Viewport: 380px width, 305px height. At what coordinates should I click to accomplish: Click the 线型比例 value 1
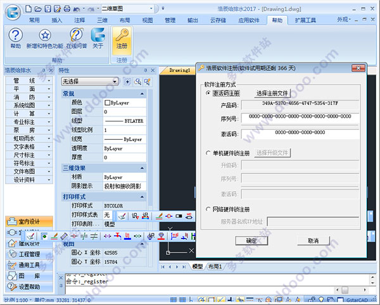(125, 130)
